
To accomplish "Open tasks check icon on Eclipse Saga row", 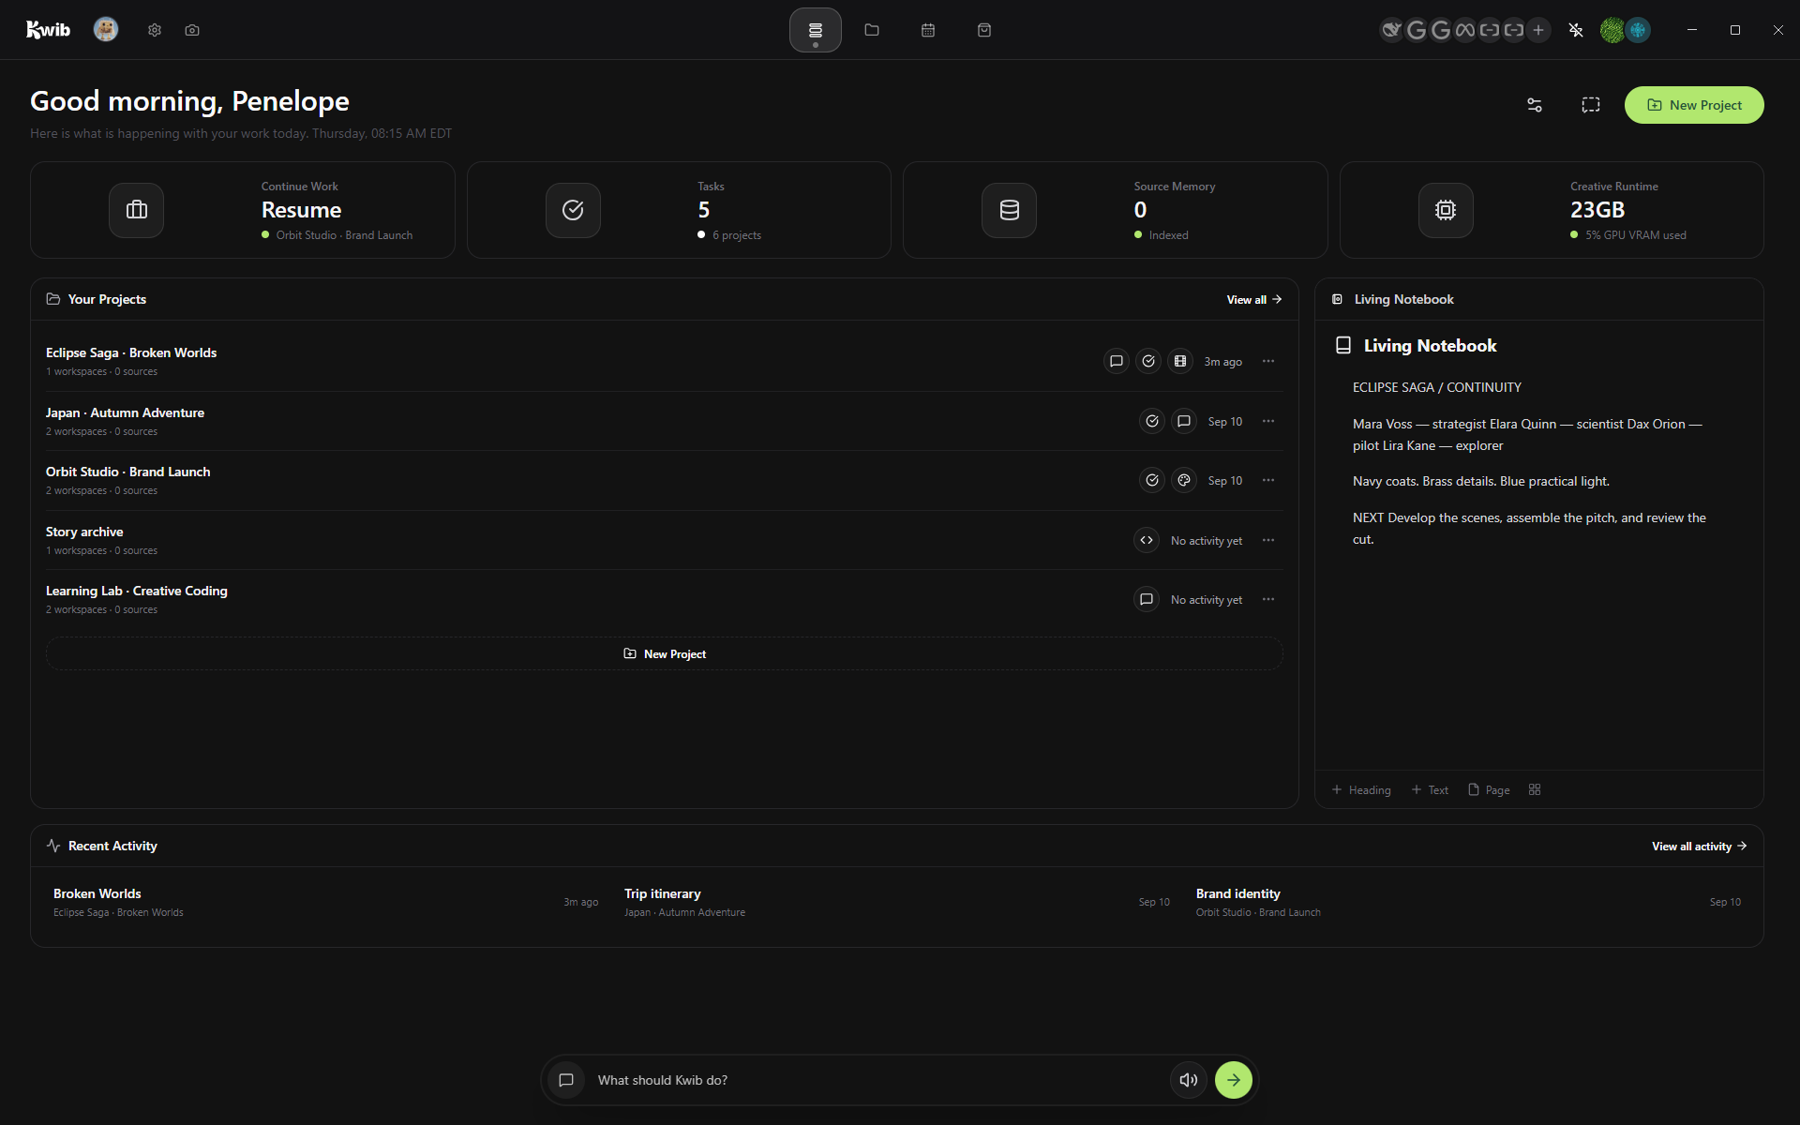I will [1148, 361].
